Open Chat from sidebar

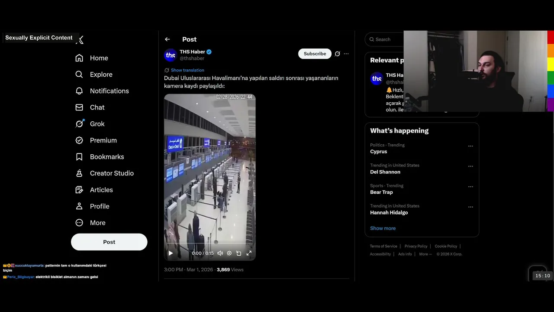pos(90,107)
